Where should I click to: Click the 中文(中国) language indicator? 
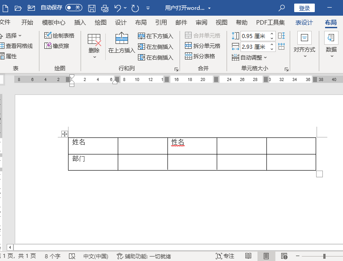(x=96, y=256)
